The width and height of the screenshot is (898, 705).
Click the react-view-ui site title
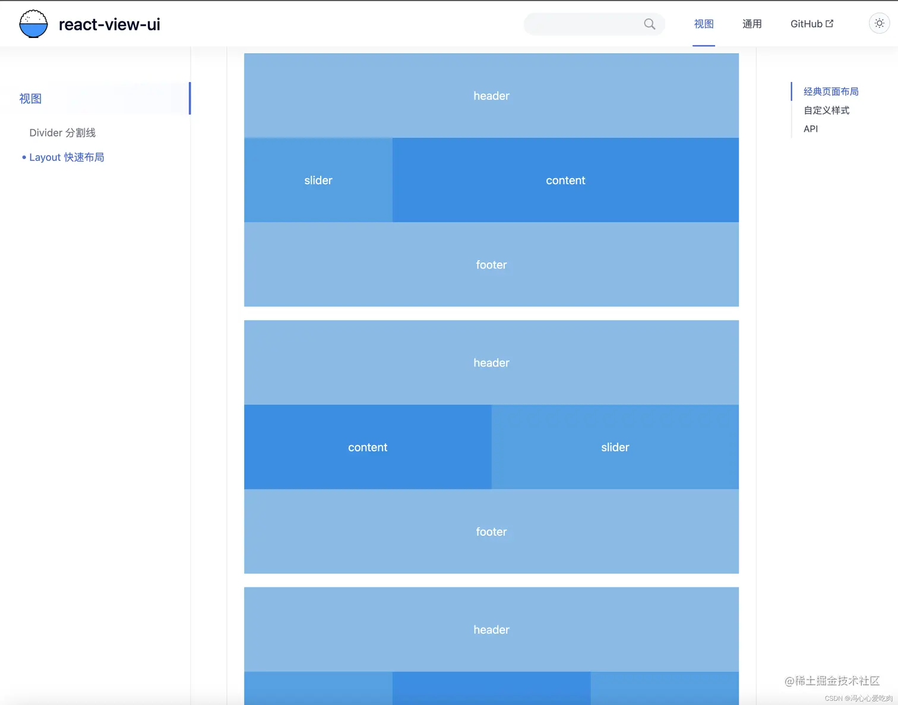109,24
